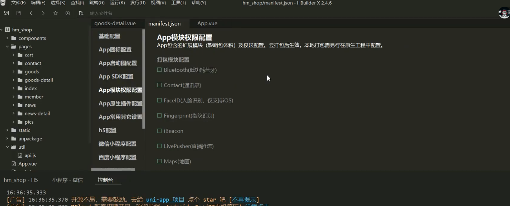Click the App.vue file icon in tree
This screenshot has width=510, height=206.
tap(14, 164)
